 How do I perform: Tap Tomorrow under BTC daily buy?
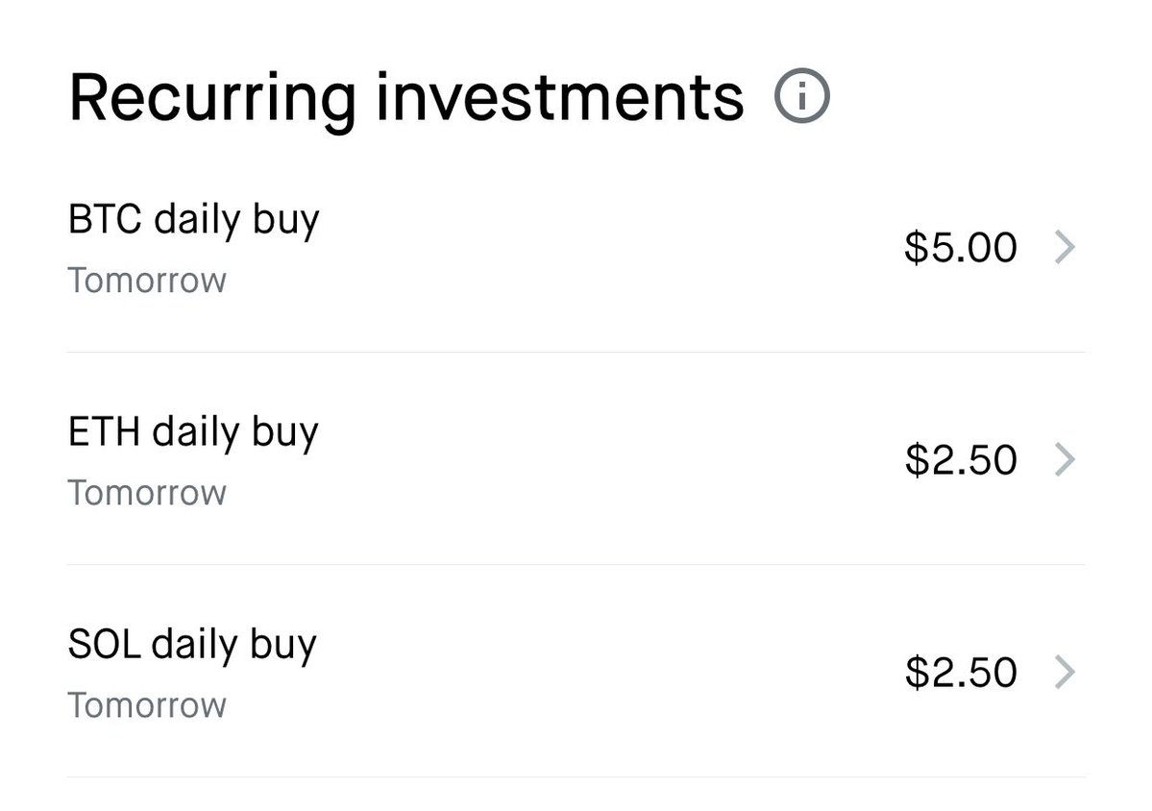pyautogui.click(x=147, y=281)
